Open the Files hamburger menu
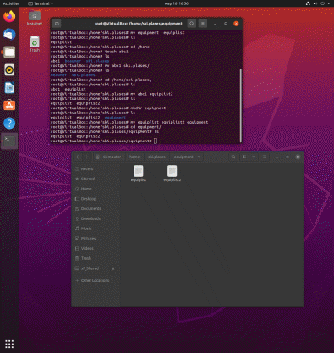 click(264, 157)
